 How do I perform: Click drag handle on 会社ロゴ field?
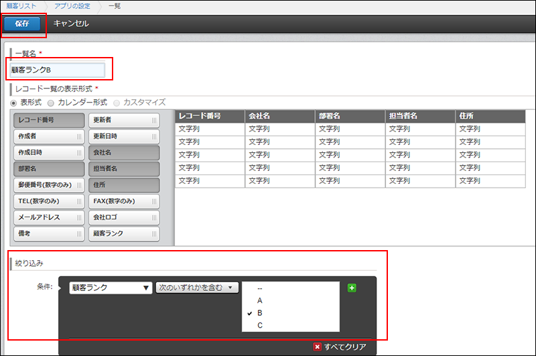(155, 217)
